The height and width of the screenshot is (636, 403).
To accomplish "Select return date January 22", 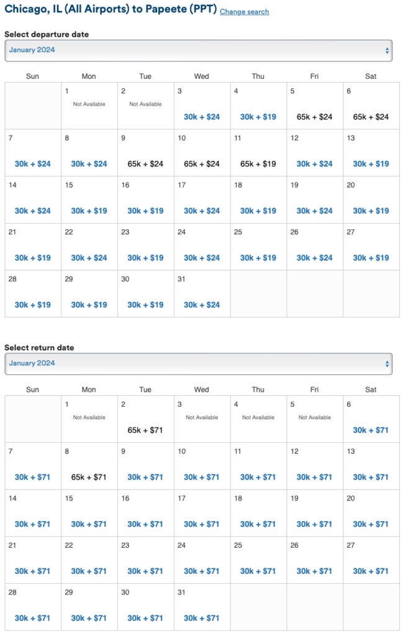I will pyautogui.click(x=89, y=571).
